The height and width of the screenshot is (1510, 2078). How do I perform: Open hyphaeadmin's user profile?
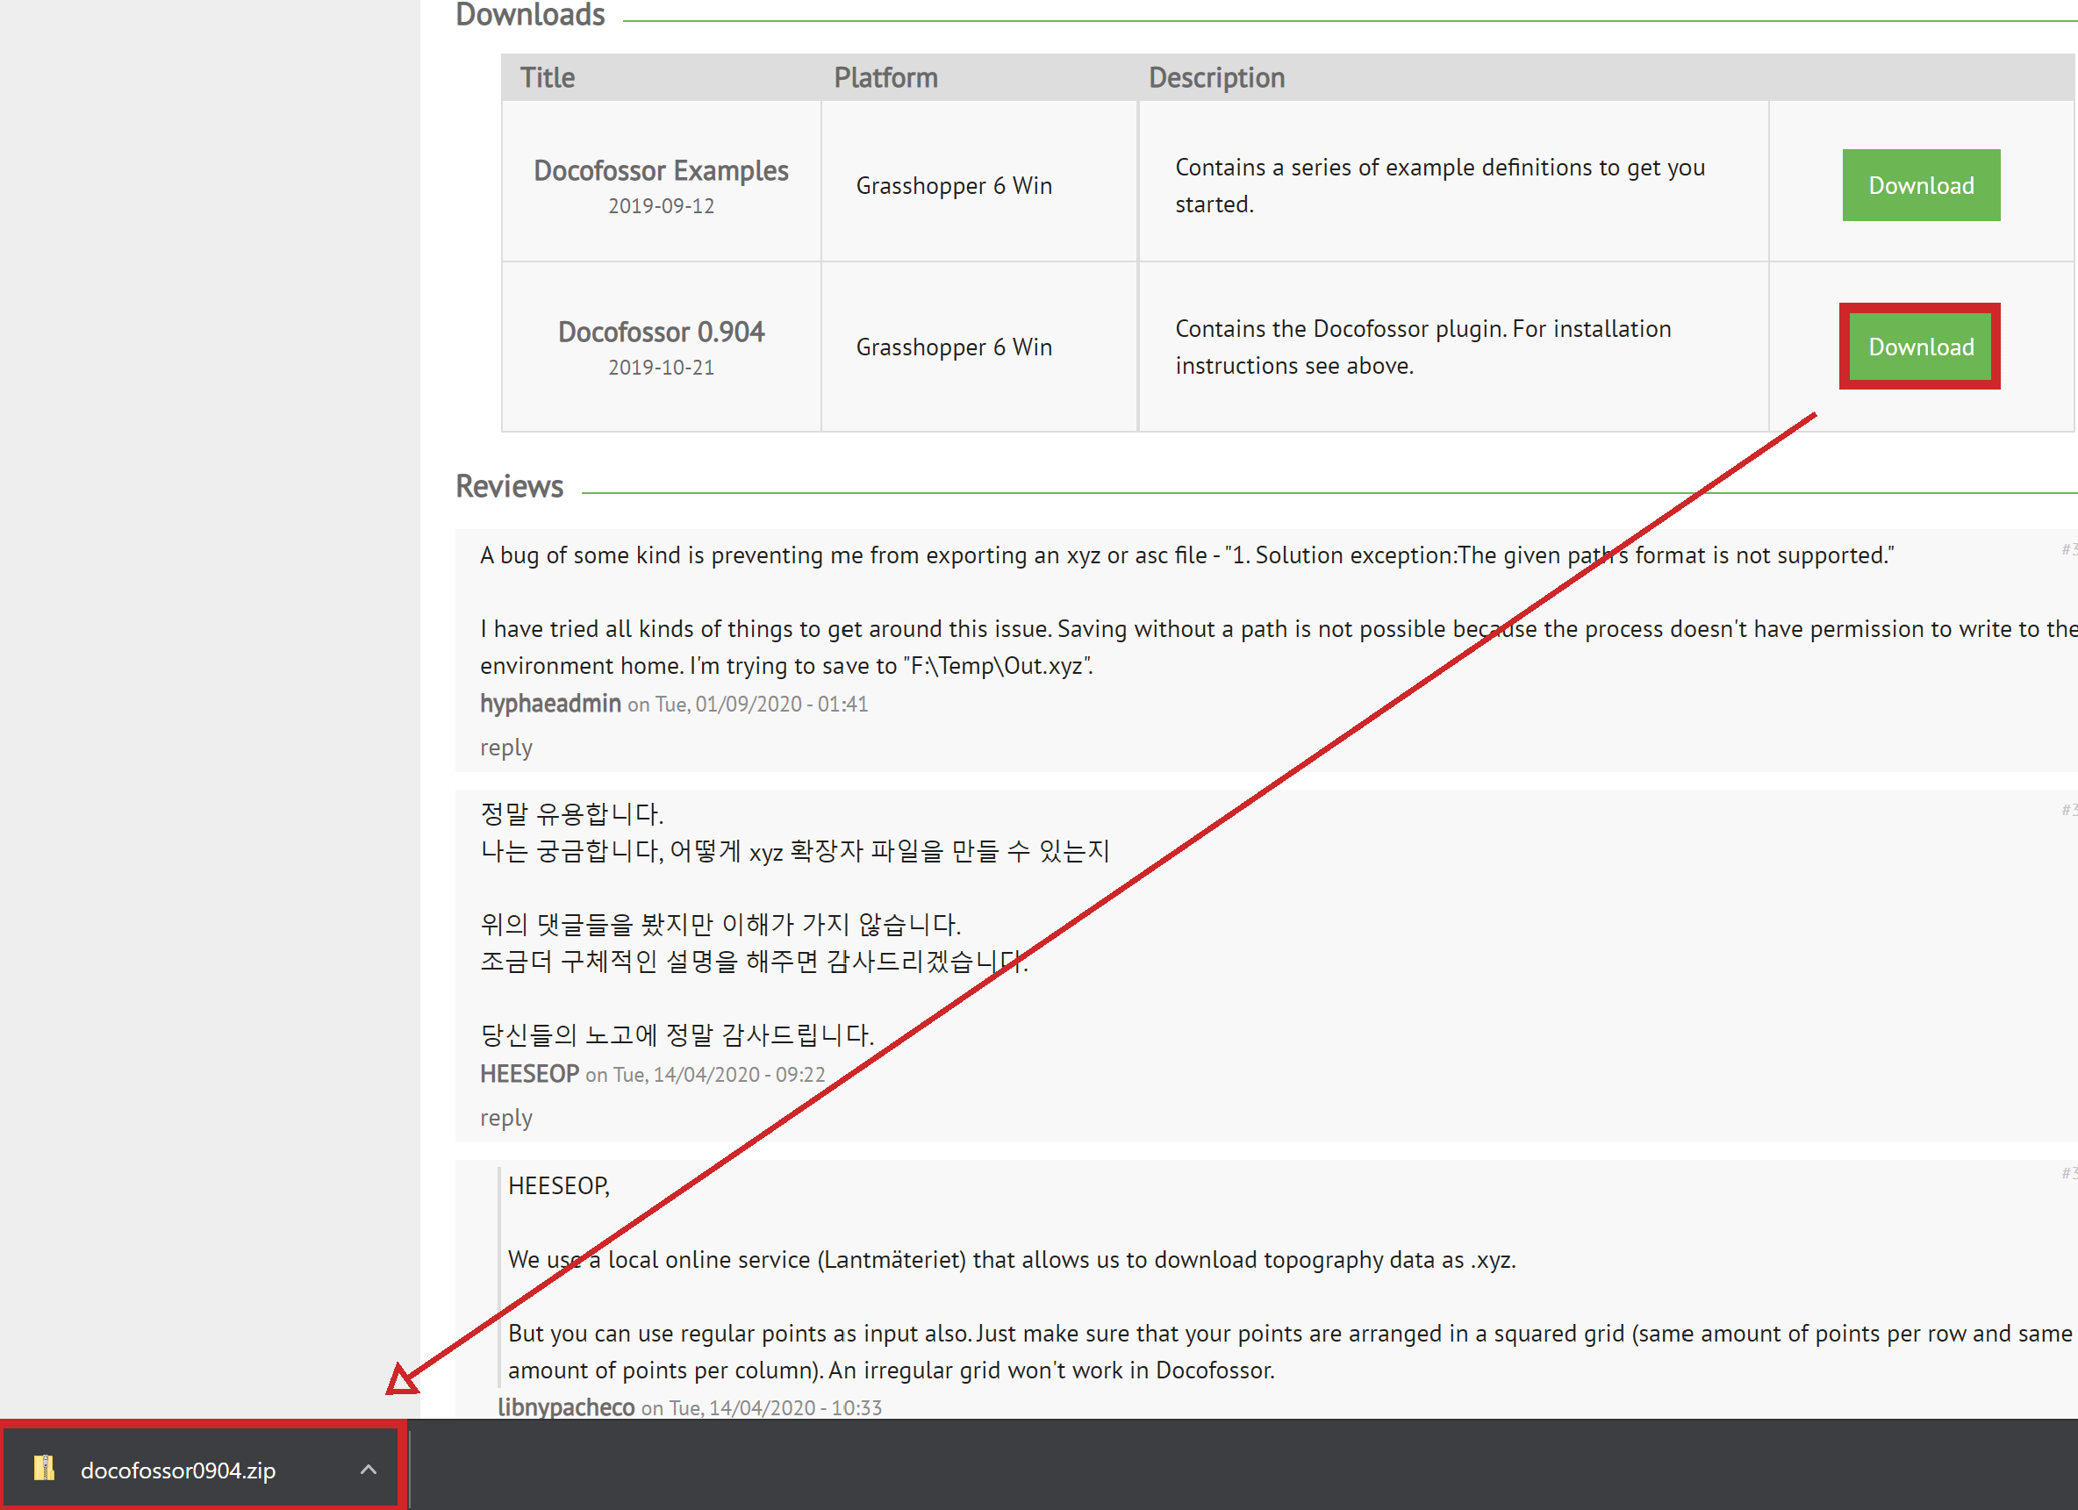[550, 704]
